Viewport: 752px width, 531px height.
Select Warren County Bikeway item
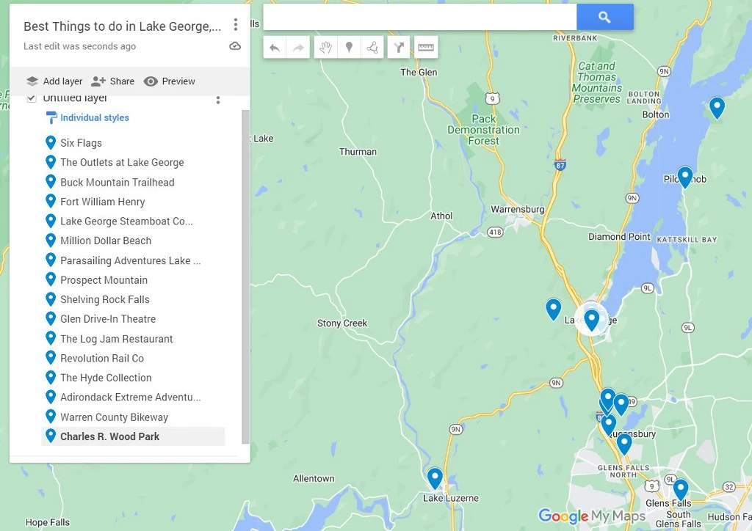tap(133, 417)
